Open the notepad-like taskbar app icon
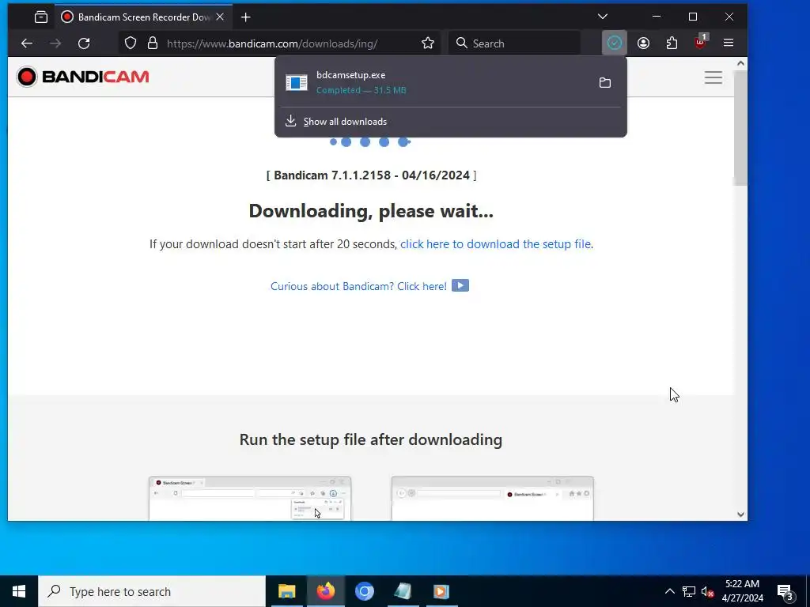Image resolution: width=810 pixels, height=607 pixels. [403, 591]
